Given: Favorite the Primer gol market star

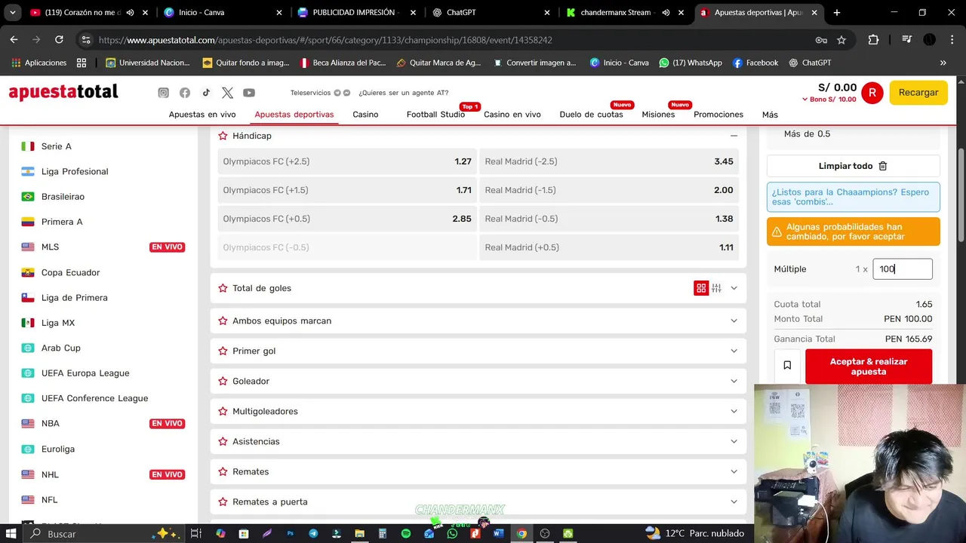Looking at the screenshot, I should coord(223,351).
